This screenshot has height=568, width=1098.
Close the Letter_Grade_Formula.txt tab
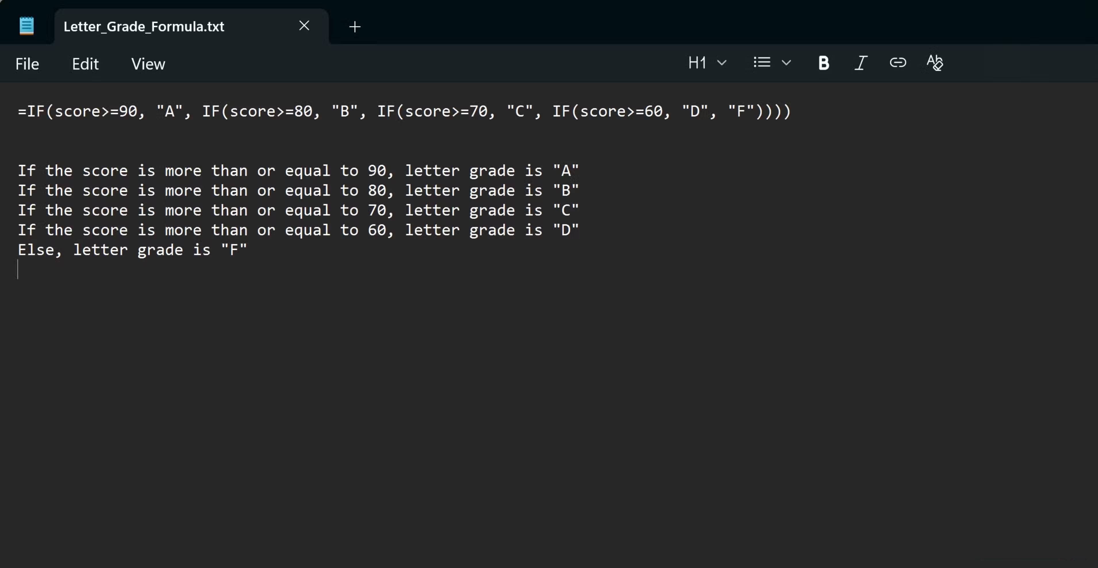[304, 26]
